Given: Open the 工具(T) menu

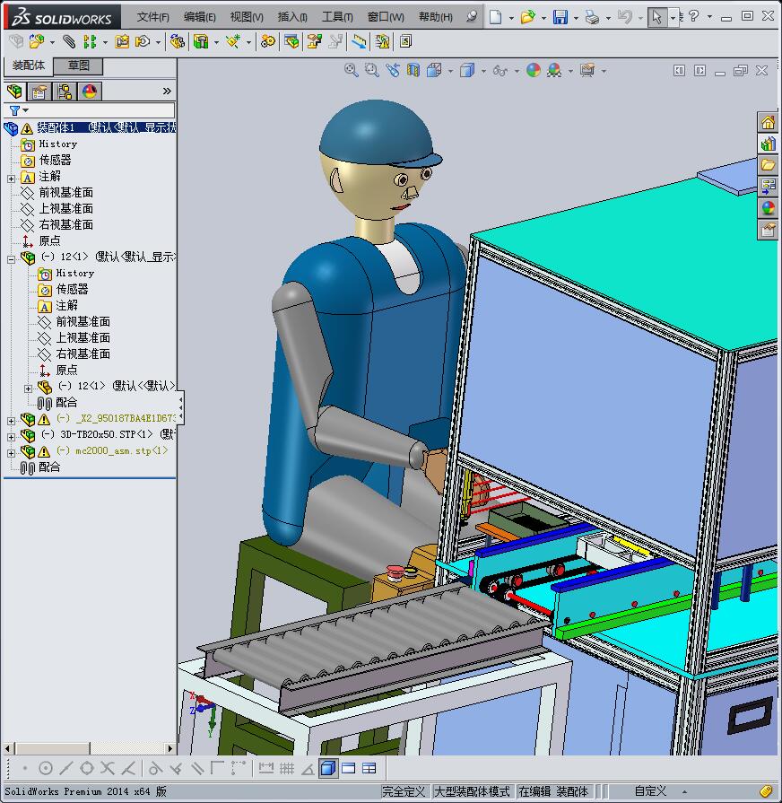Looking at the screenshot, I should 337,17.
